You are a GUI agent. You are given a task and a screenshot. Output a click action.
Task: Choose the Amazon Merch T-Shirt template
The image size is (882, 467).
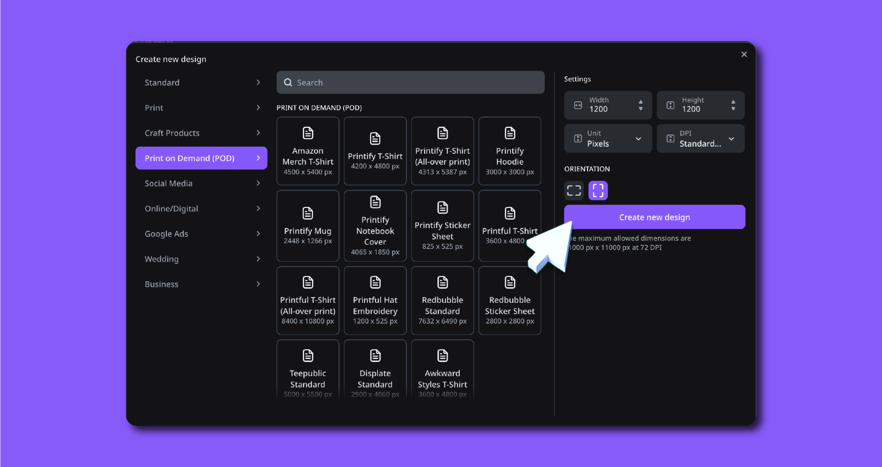[x=308, y=151]
